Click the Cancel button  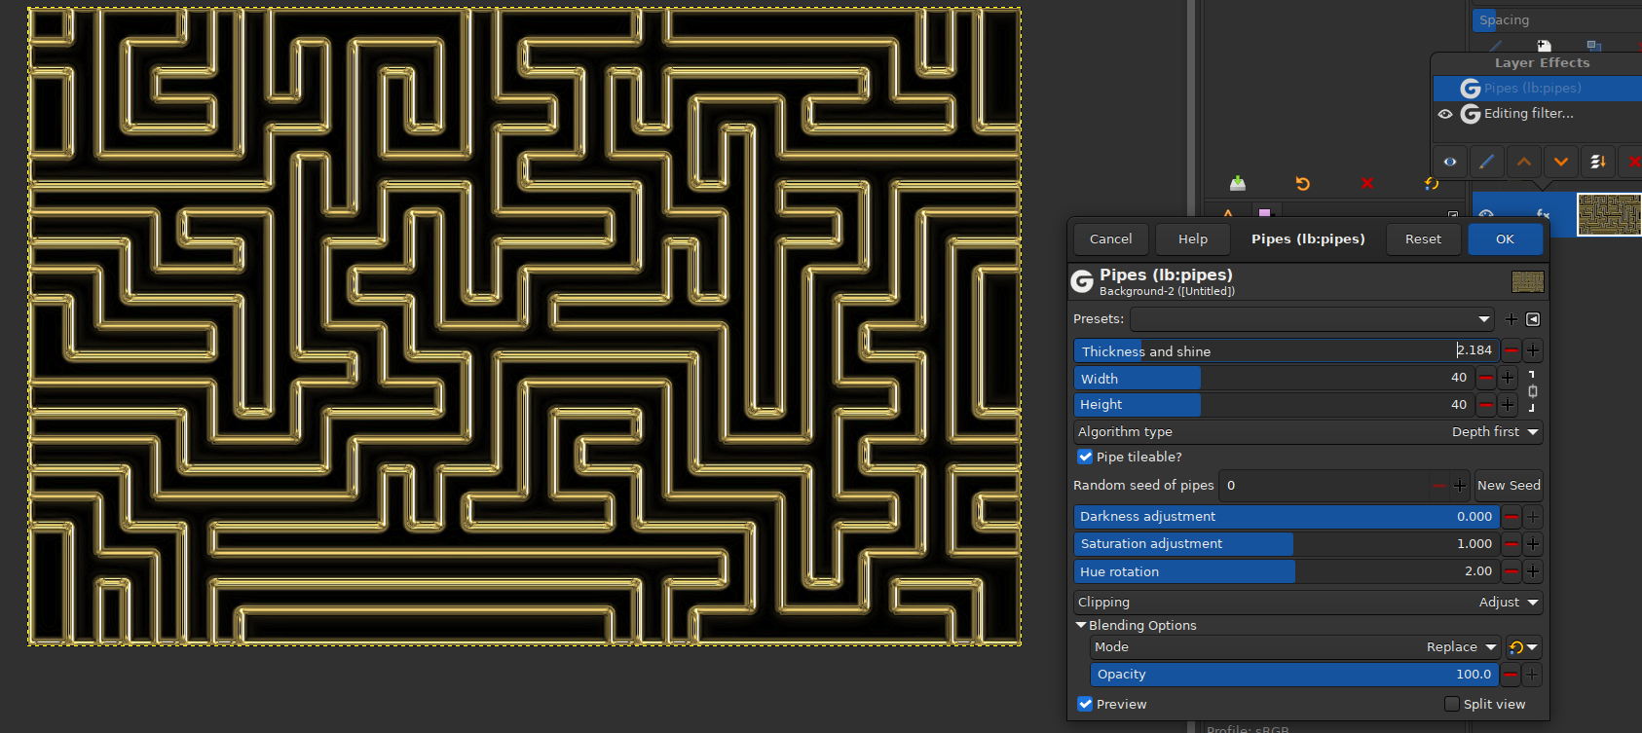point(1111,239)
